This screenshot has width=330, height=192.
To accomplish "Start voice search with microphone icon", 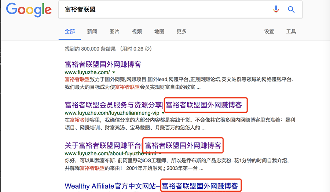I will click(x=276, y=9).
